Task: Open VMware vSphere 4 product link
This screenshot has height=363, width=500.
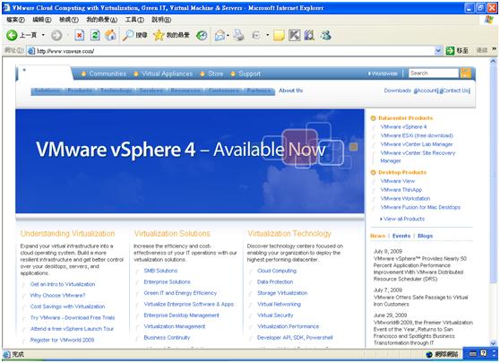Action: coord(403,127)
